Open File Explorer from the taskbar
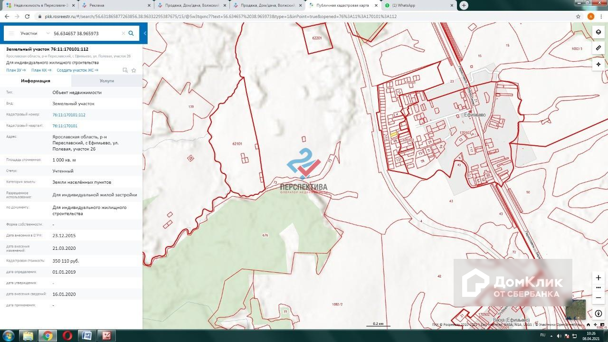Screen dimensions: 608x342 tap(28, 336)
